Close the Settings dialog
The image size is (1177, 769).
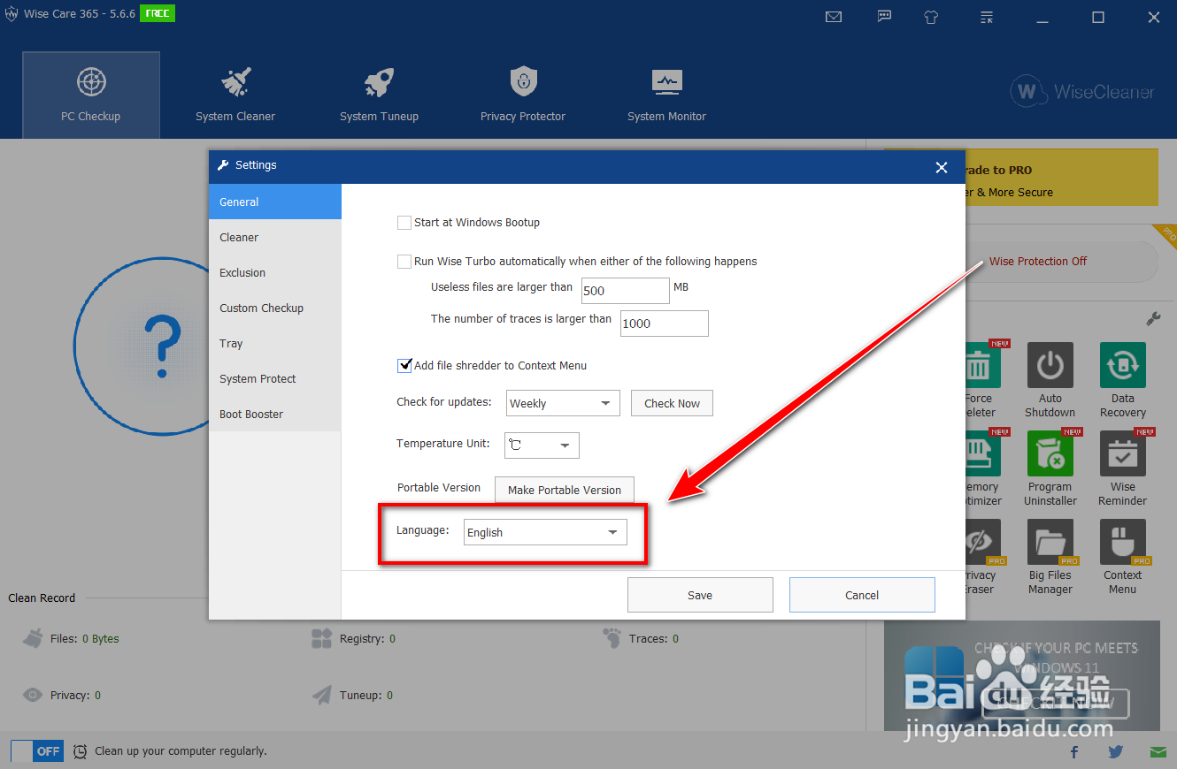coord(942,167)
